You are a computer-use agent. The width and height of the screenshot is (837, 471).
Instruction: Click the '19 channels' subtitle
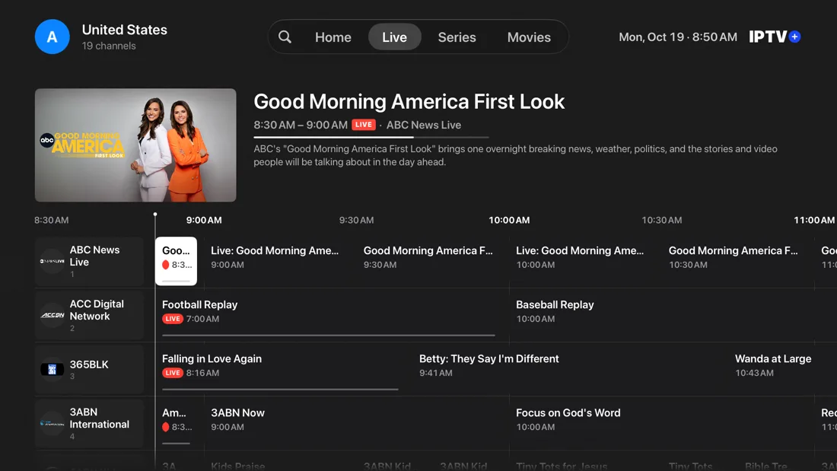[x=109, y=46]
